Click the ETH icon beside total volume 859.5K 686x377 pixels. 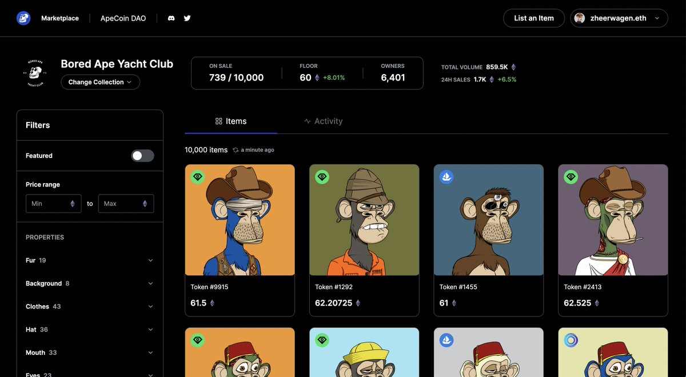click(x=513, y=67)
